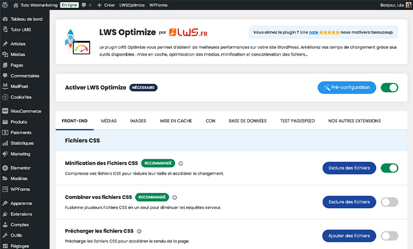
Task: Click the LWS.fr logo
Action: pos(188,33)
